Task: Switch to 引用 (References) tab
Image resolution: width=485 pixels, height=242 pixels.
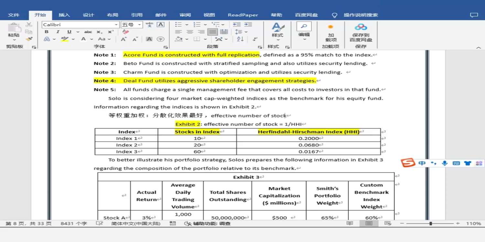Action: (x=137, y=15)
